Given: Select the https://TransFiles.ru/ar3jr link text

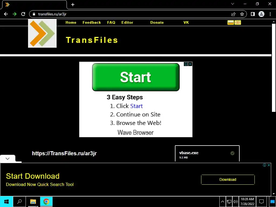Looking at the screenshot, I should (64, 153).
